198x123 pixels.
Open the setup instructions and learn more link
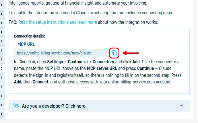(58, 22)
